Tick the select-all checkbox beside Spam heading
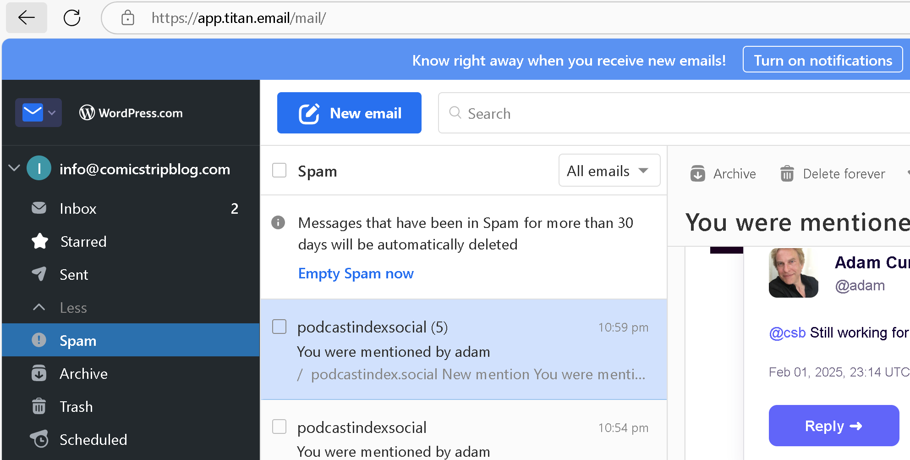The height and width of the screenshot is (460, 910). [x=280, y=171]
